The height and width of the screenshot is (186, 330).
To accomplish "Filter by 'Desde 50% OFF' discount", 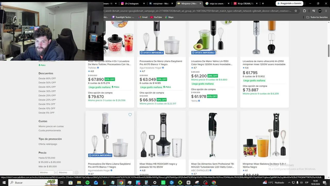I will [47, 83].
